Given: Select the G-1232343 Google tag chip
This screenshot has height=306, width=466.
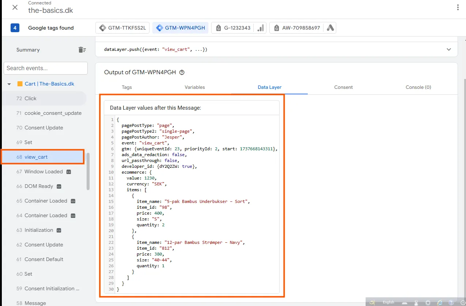Looking at the screenshot, I should pos(239,28).
